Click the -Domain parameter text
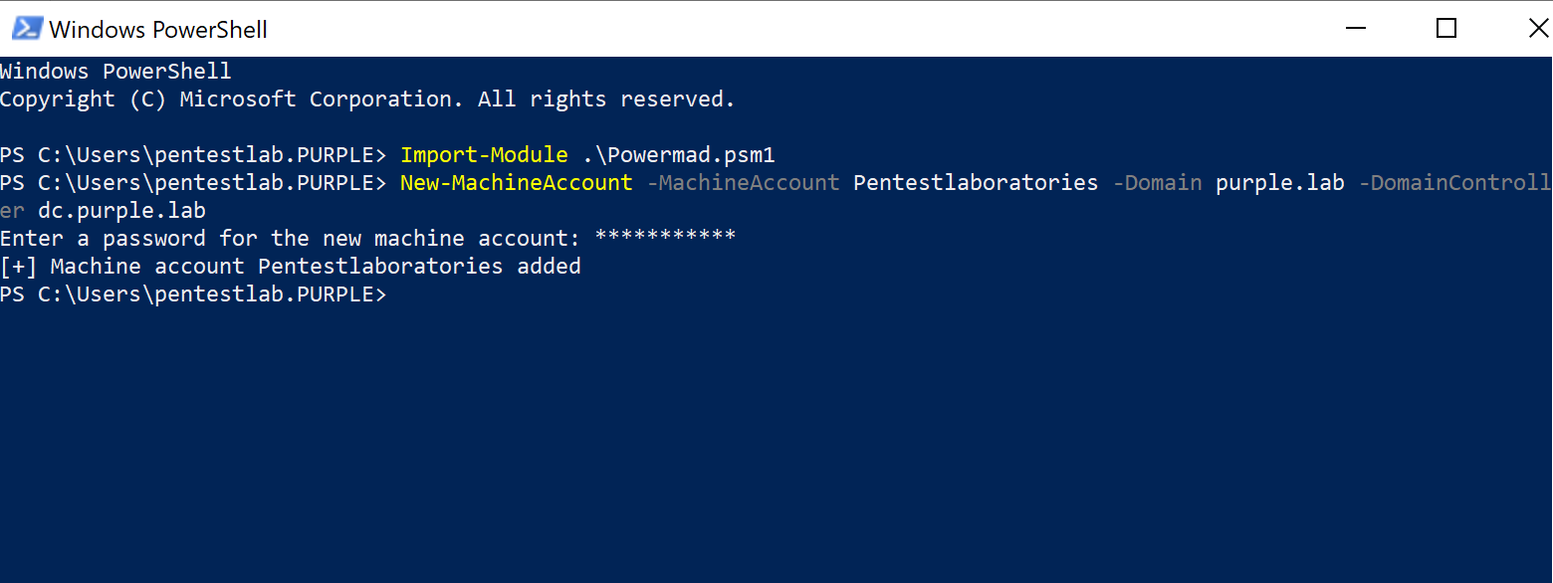1553x583 pixels. point(1156,183)
